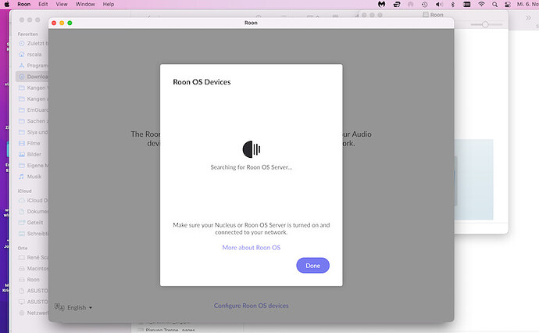The height and width of the screenshot is (333, 539).
Task: Click the Configure Roon OS devices link
Action: (252, 306)
